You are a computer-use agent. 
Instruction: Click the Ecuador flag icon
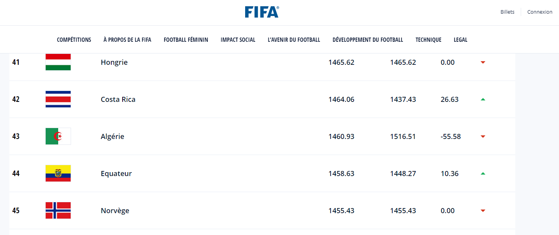coord(58,173)
